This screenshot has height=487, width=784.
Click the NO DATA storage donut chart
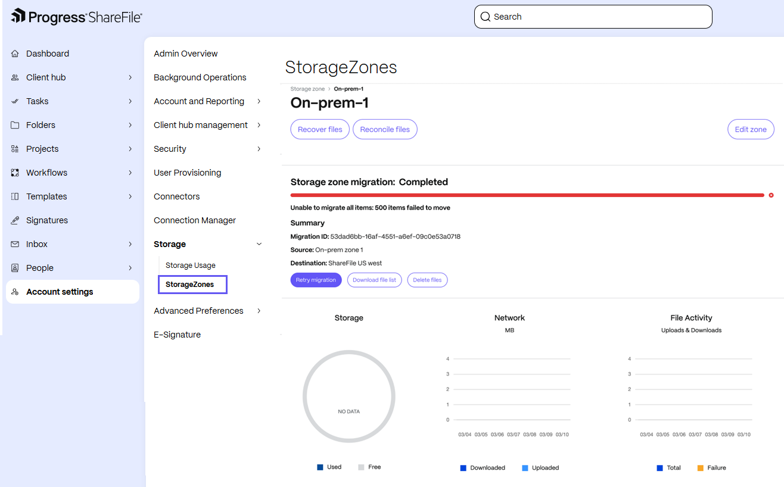pos(349,397)
